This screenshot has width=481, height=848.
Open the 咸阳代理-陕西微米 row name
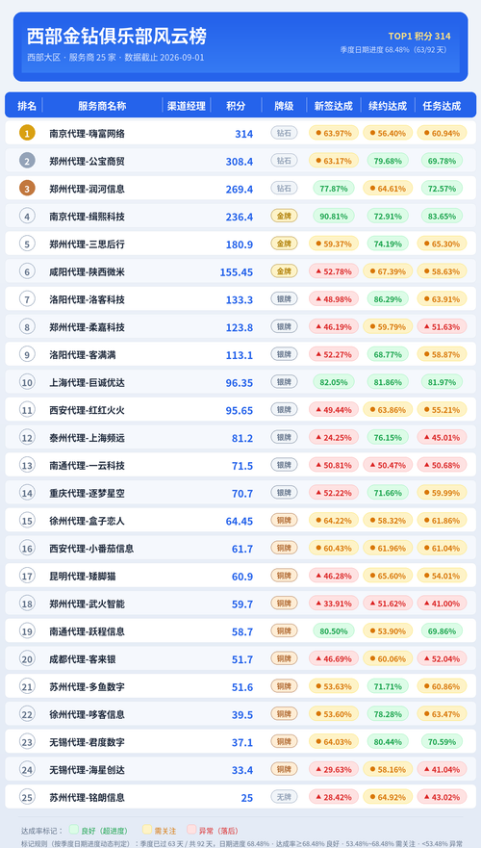tap(87, 271)
